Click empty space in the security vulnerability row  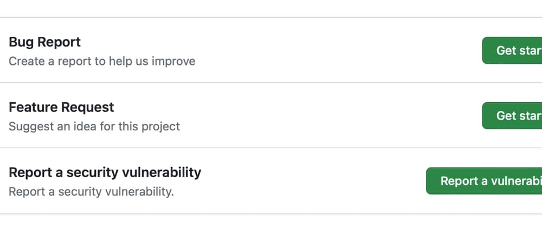314,181
